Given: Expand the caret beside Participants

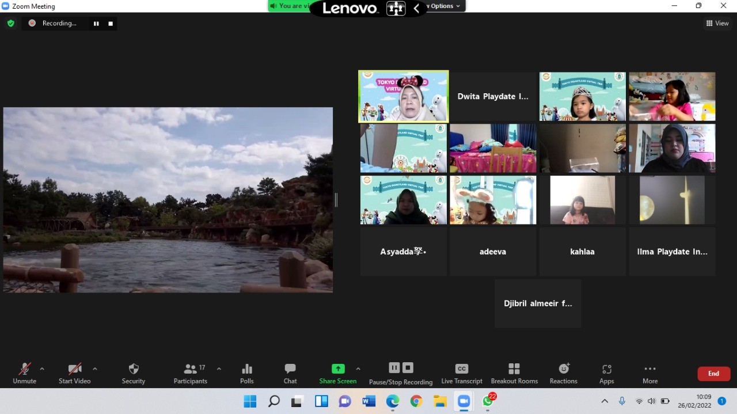Looking at the screenshot, I should 219,369.
